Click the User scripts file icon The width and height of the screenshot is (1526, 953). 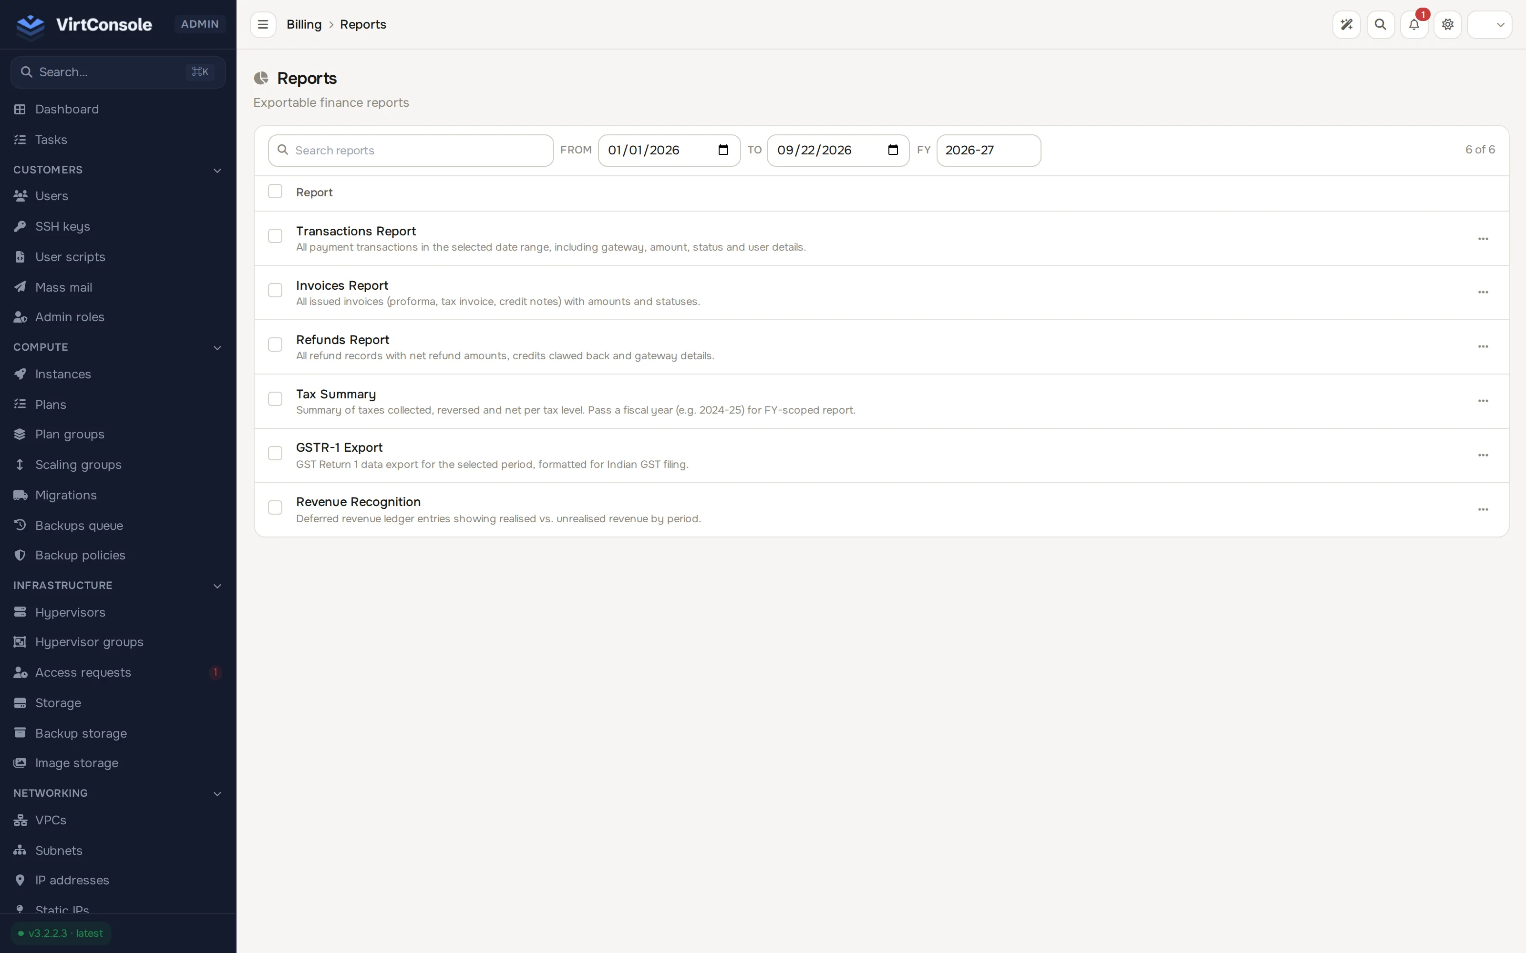coord(20,256)
